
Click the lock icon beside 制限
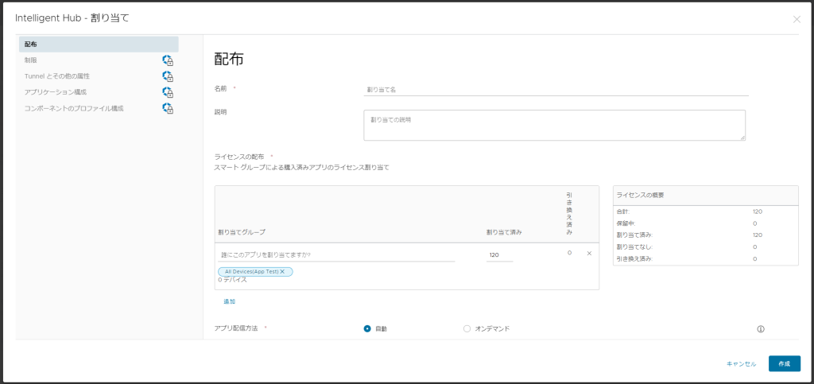click(168, 60)
